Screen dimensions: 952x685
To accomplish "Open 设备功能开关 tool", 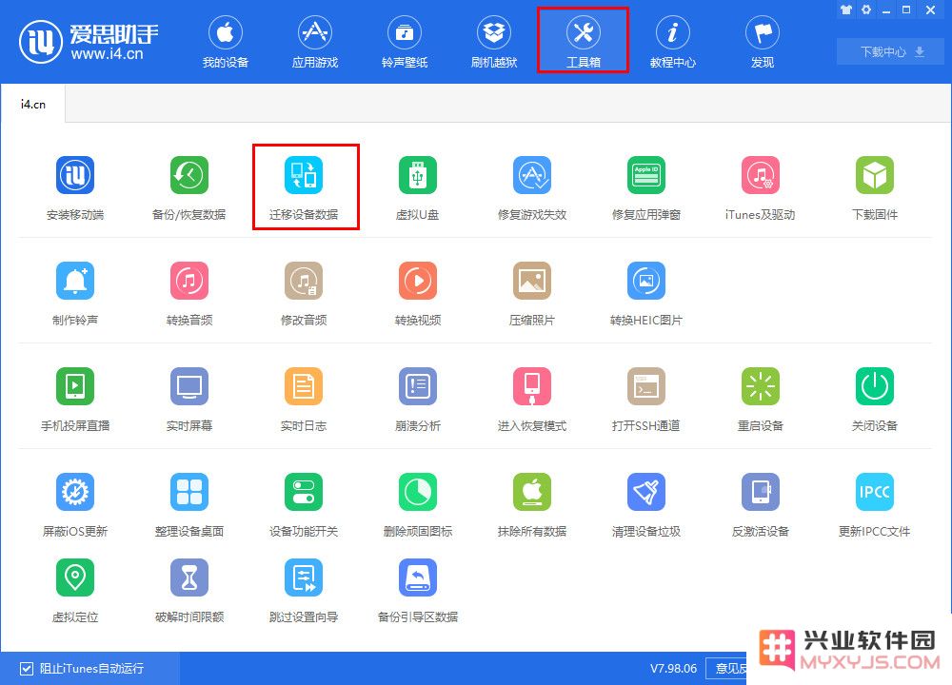I will pos(304,504).
